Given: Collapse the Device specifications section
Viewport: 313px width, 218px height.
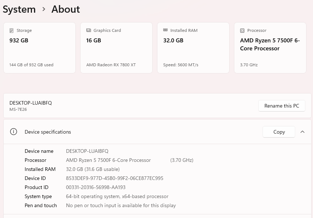Looking at the screenshot, I should point(302,132).
